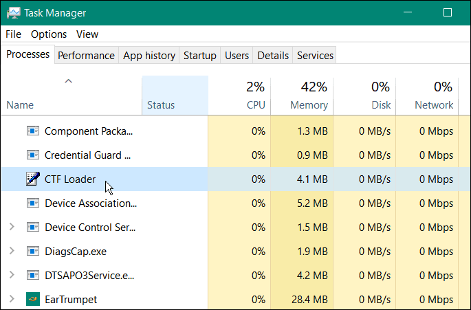Switch to the Performance tab
Image resolution: width=471 pixels, height=310 pixels.
86,56
